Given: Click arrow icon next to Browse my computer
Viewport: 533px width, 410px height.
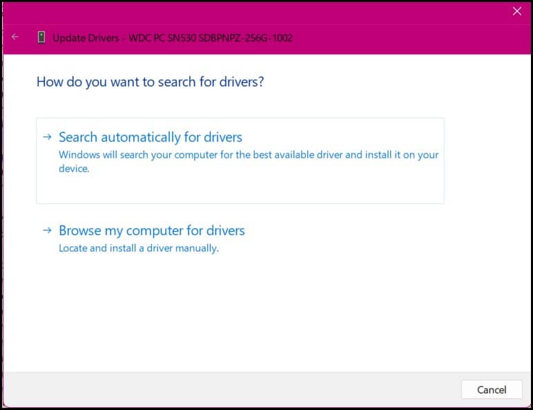Looking at the screenshot, I should click(47, 230).
